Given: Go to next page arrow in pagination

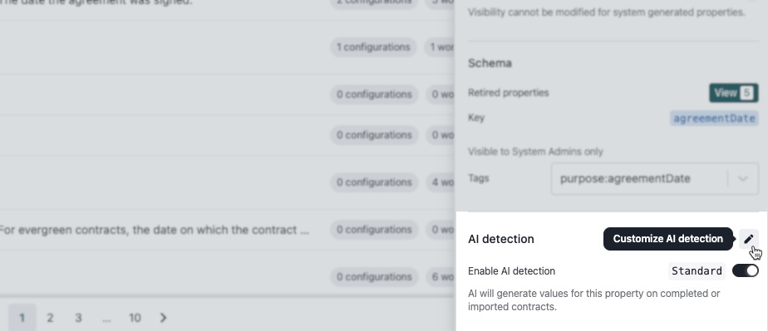Looking at the screenshot, I should click(x=164, y=318).
